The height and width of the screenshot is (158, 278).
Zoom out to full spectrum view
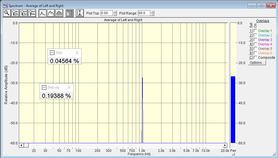tap(32, 13)
